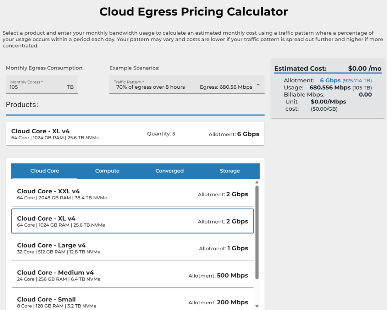The width and height of the screenshot is (387, 310).
Task: Click the product list scroll down arrow
Action: 257,306
